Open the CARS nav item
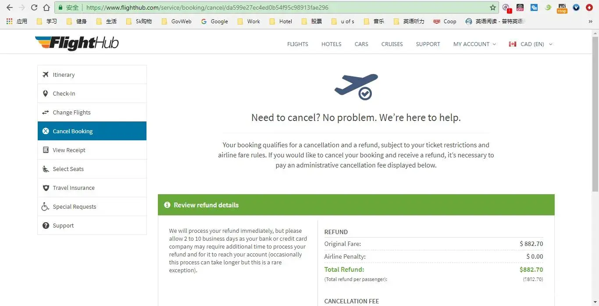Viewport: 599px width, 306px height. (x=361, y=44)
